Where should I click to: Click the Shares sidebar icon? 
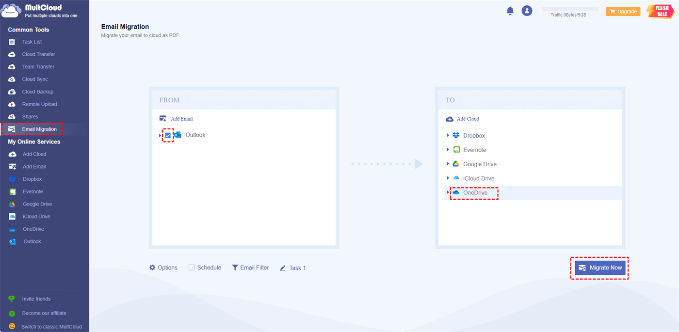(x=12, y=117)
